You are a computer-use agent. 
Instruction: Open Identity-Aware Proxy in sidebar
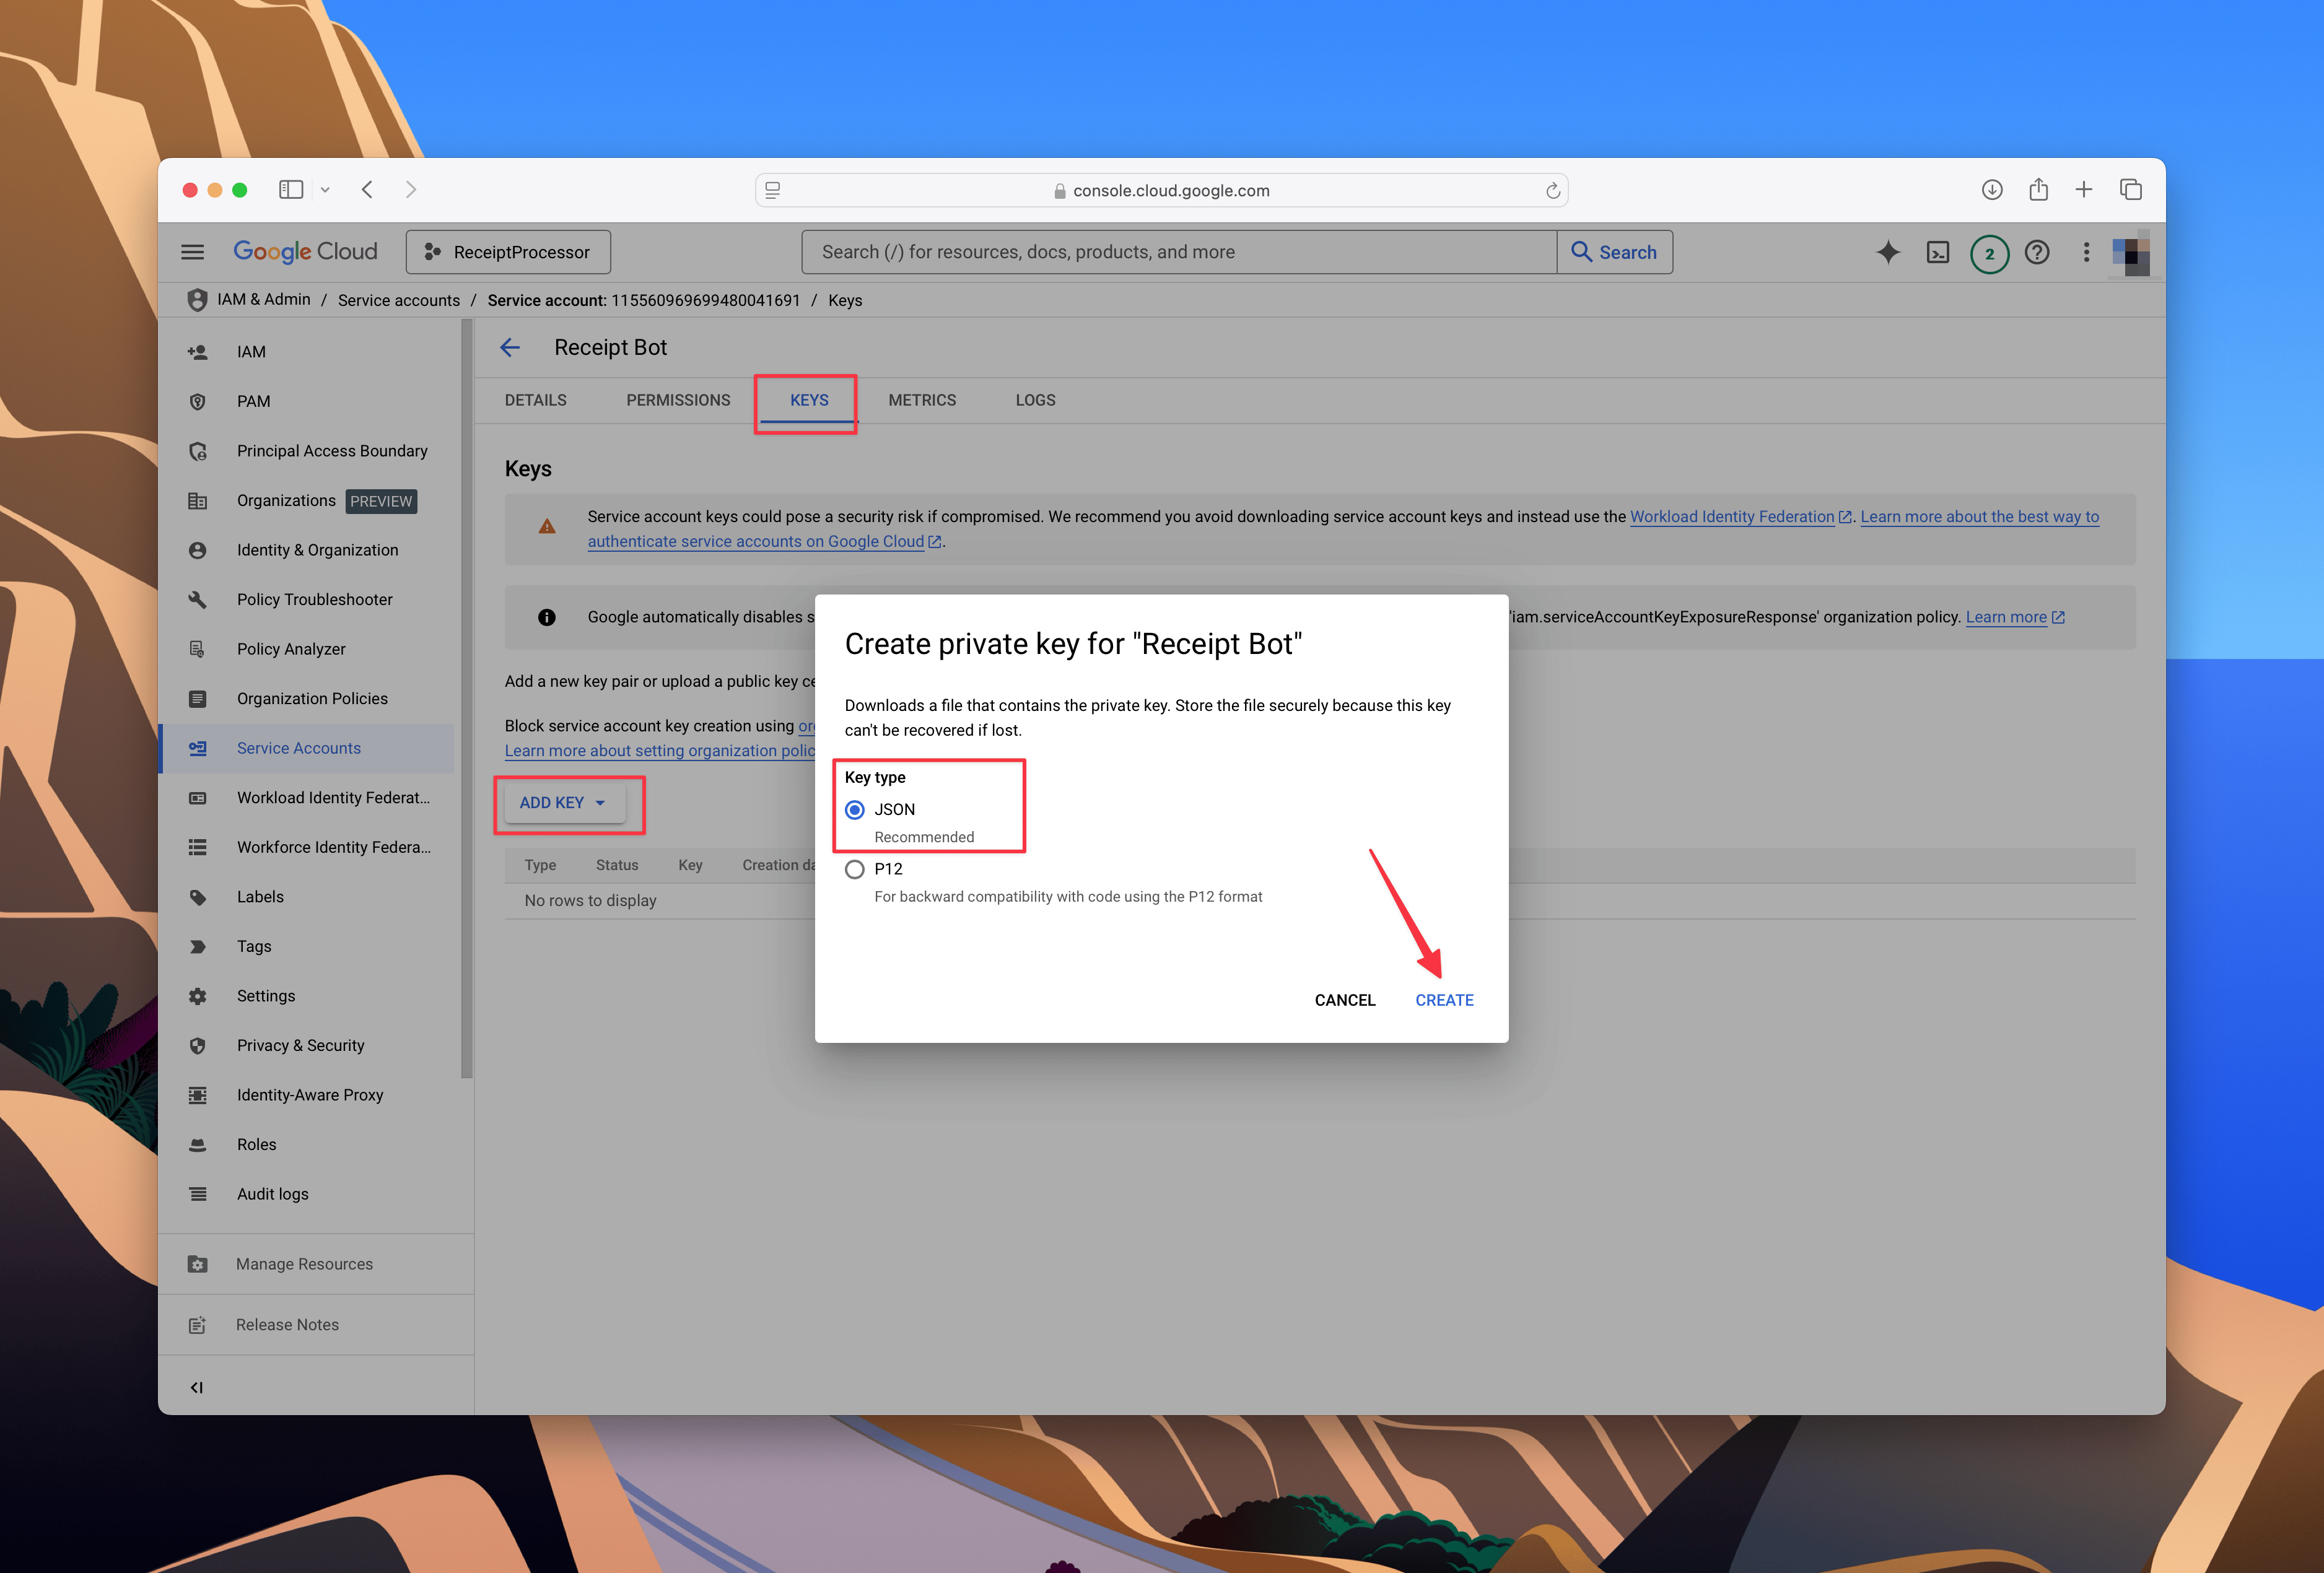coord(306,1095)
